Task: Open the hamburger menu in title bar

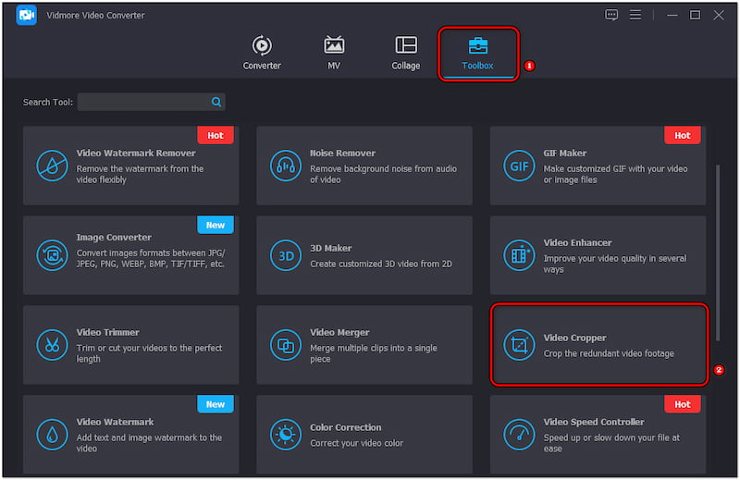Action: tap(635, 15)
